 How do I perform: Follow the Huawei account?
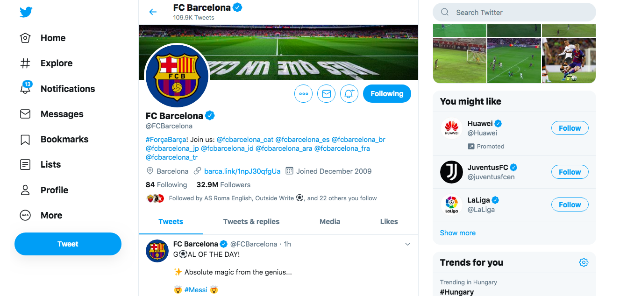click(x=570, y=128)
